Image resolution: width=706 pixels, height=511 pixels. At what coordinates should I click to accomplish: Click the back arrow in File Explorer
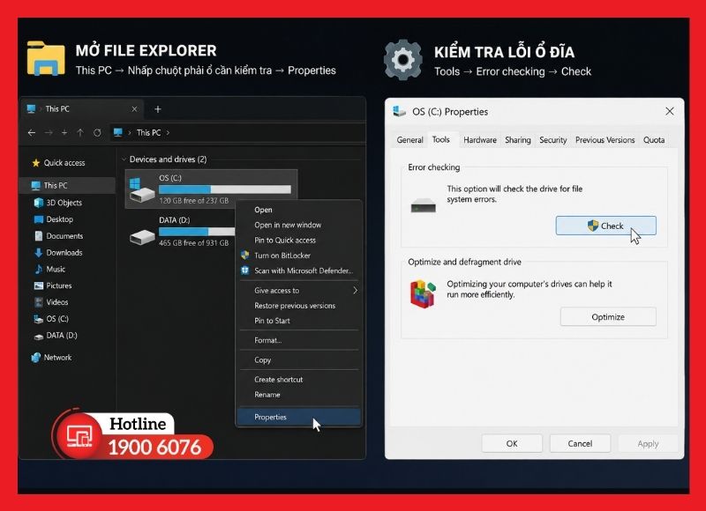pos(32,132)
